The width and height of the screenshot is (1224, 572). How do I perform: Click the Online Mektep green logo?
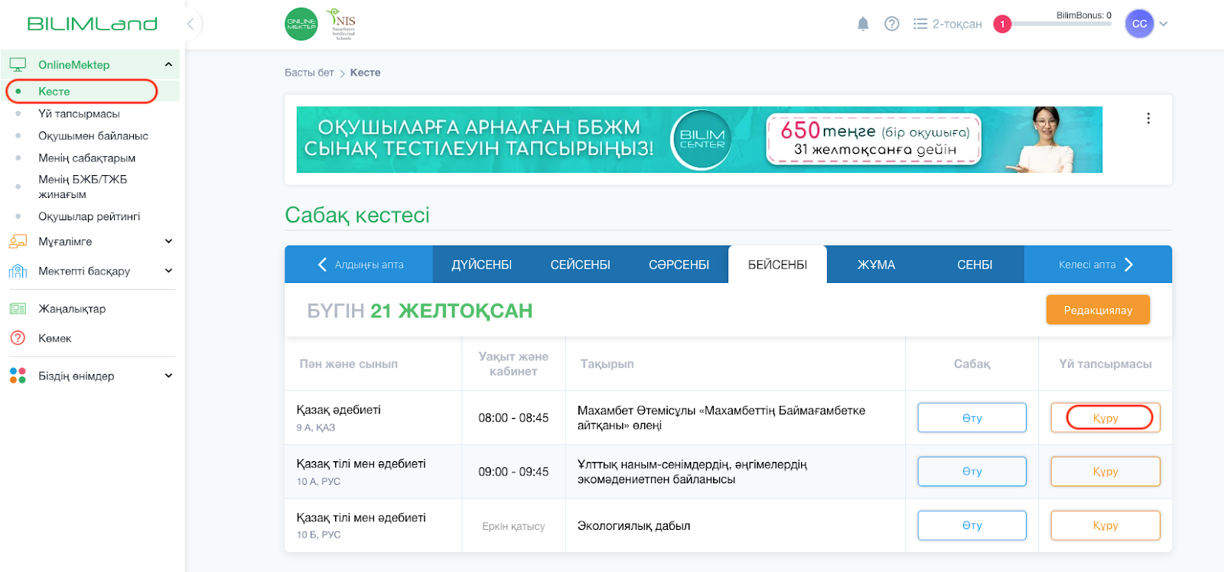click(301, 24)
